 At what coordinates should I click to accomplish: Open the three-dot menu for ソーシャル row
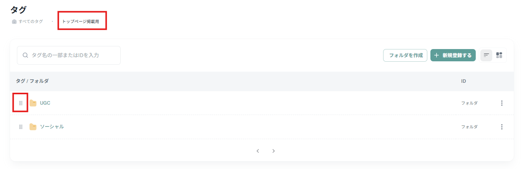(502, 127)
